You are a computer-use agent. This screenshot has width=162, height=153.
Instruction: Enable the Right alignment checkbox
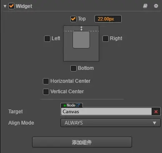105,38
